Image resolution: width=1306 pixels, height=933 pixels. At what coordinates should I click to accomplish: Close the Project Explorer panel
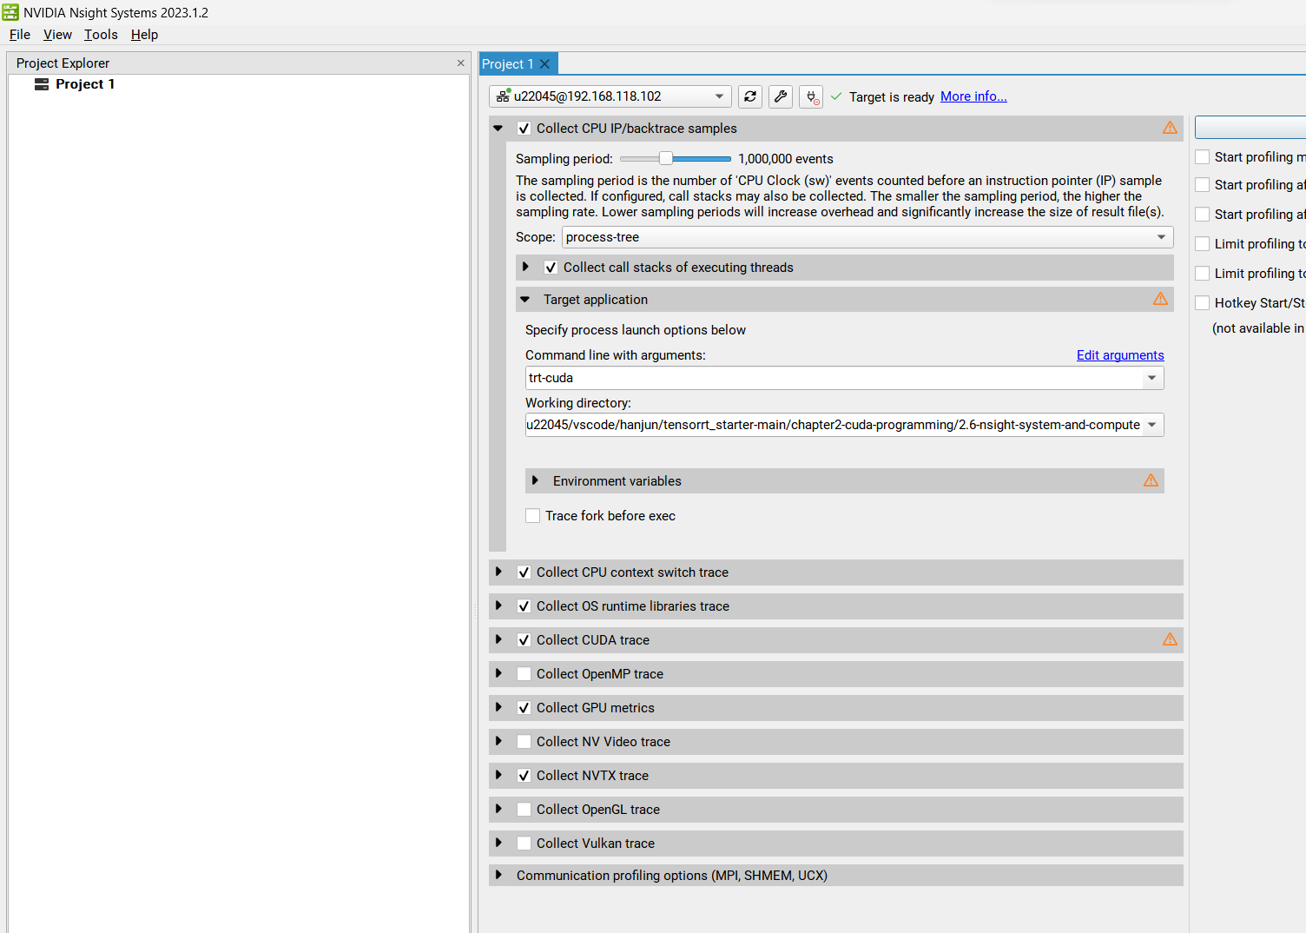tap(460, 63)
